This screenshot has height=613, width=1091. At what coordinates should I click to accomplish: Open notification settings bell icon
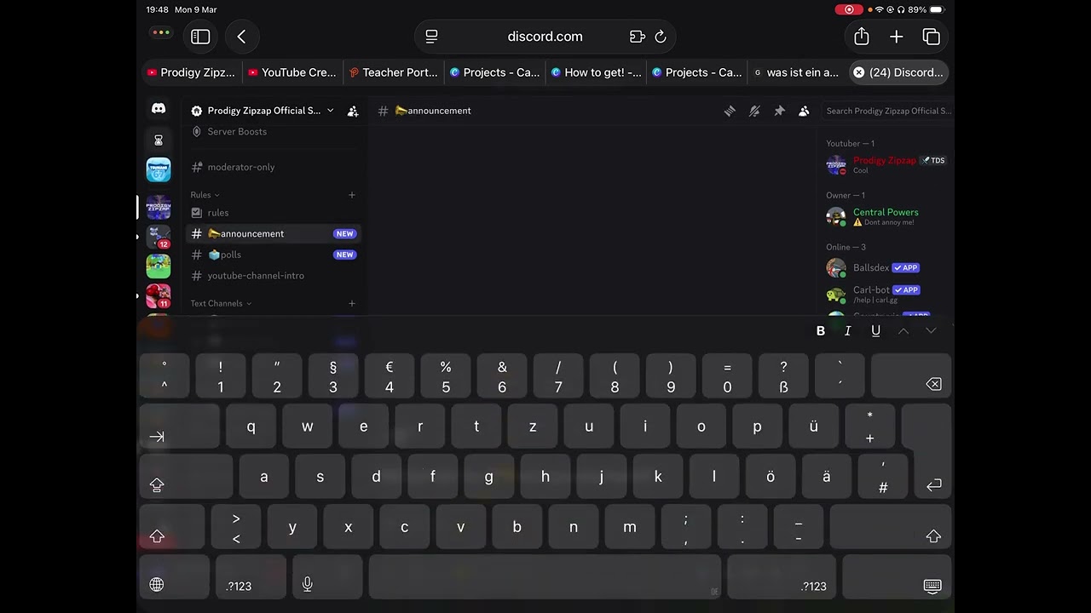tap(754, 111)
